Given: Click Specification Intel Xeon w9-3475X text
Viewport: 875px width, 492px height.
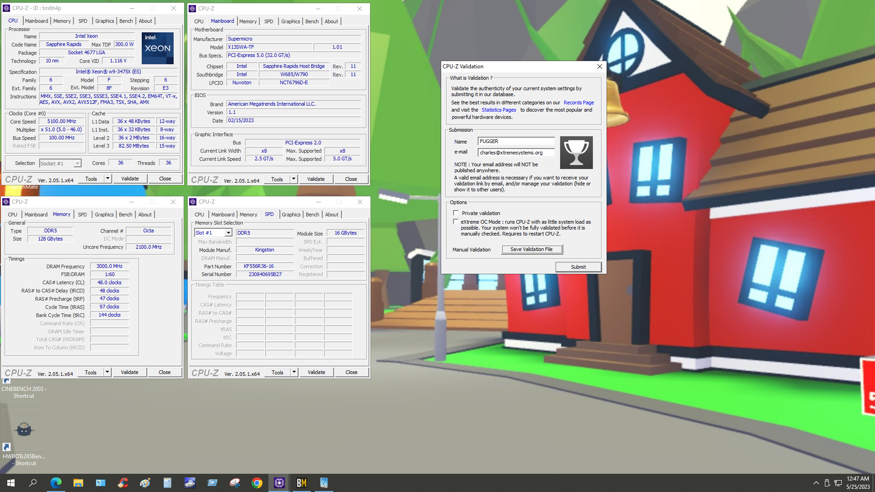Looking at the screenshot, I should 108,72.
